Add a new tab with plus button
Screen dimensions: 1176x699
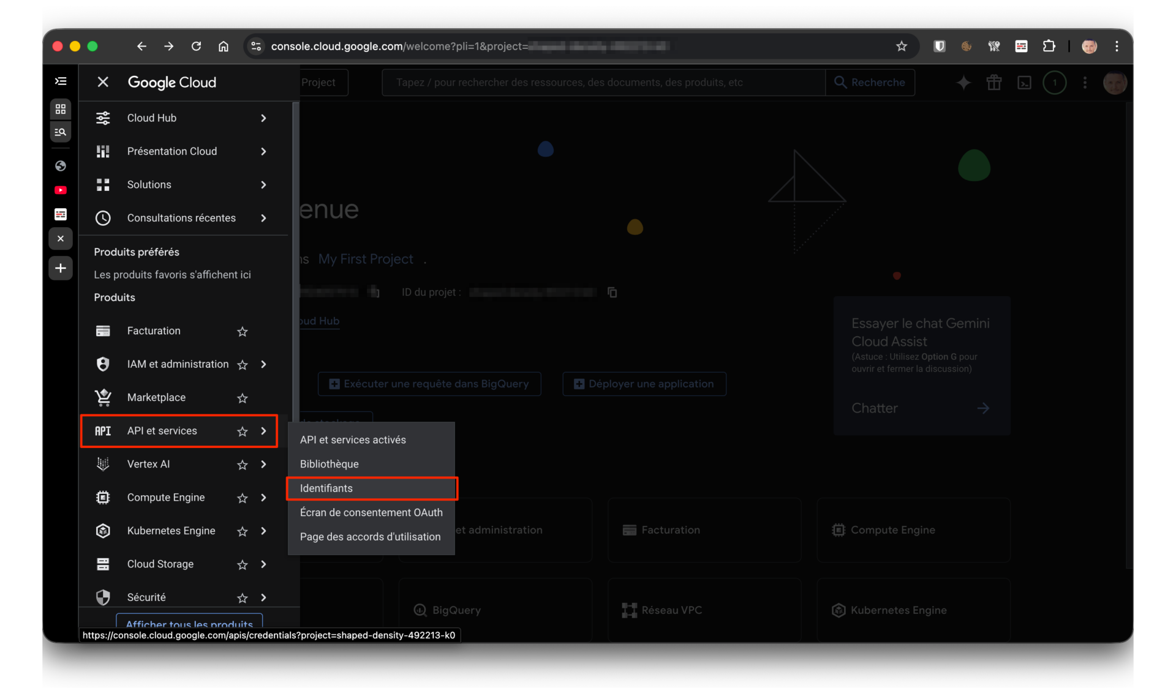61,268
